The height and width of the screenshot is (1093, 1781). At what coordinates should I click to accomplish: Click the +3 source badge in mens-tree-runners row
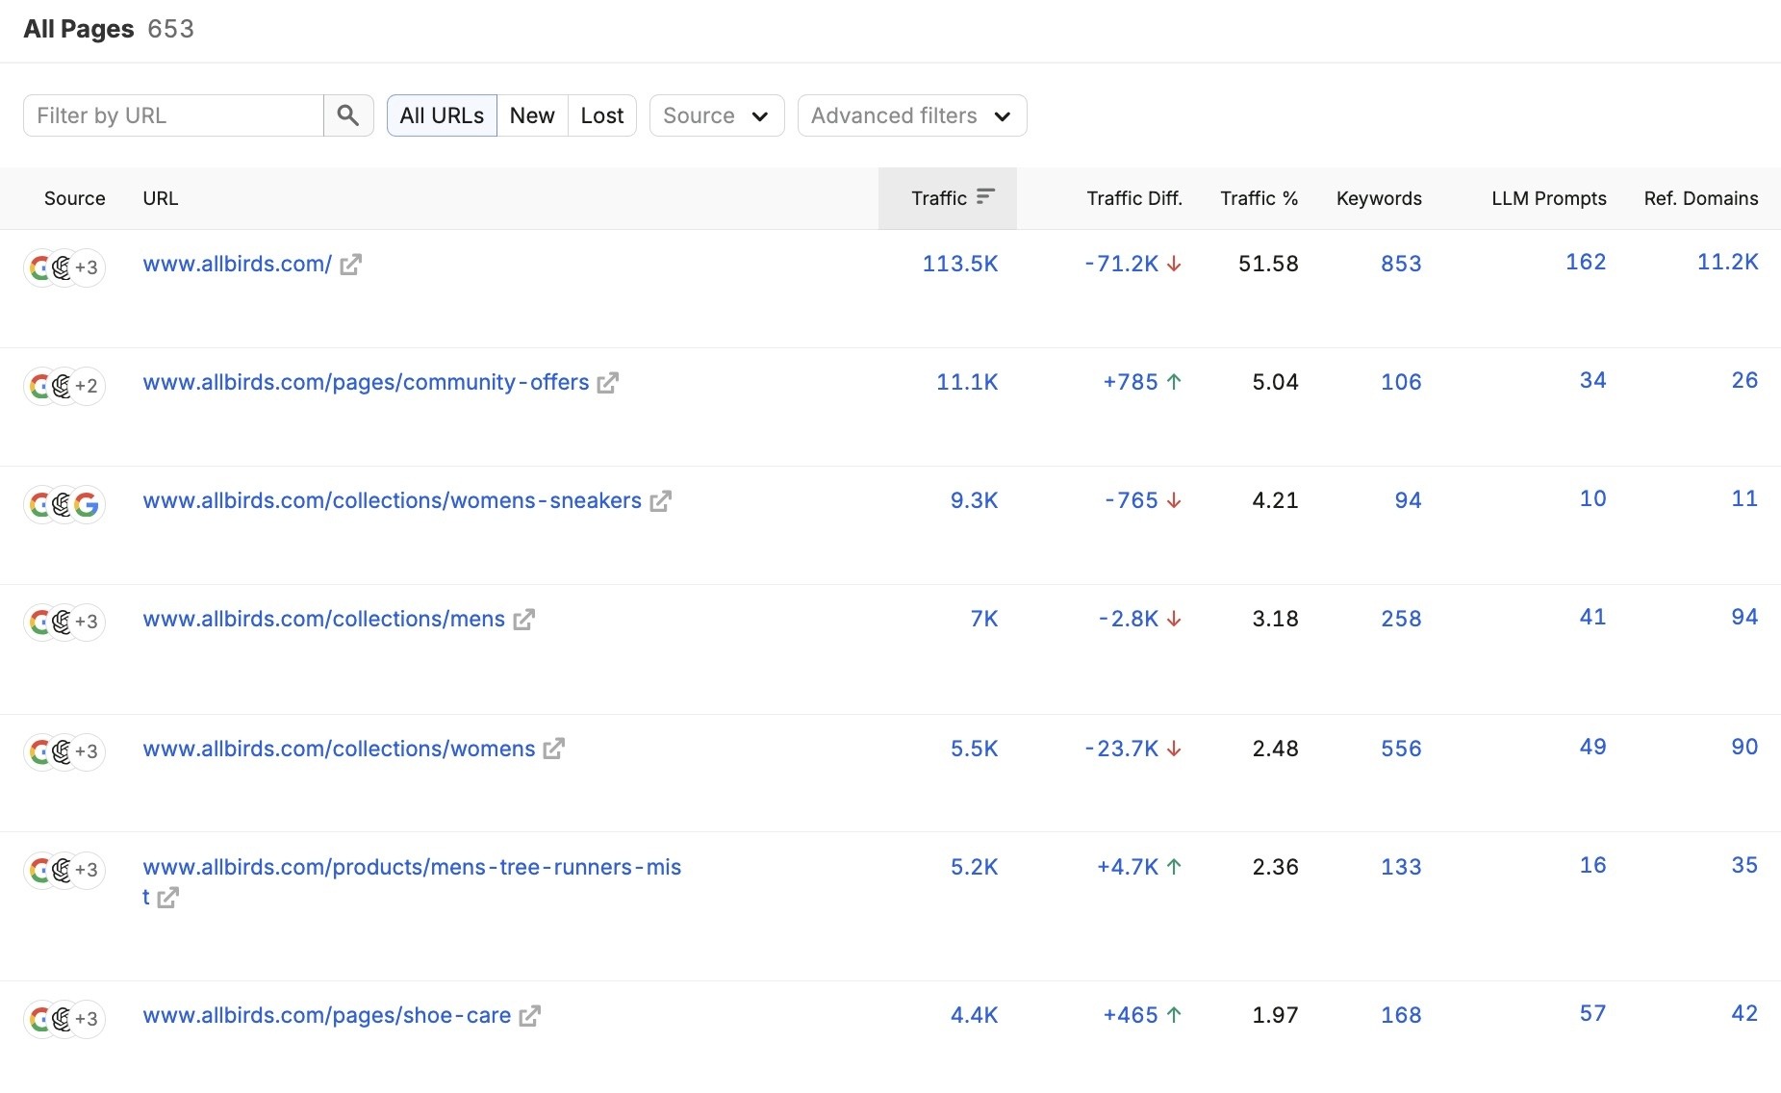87,870
